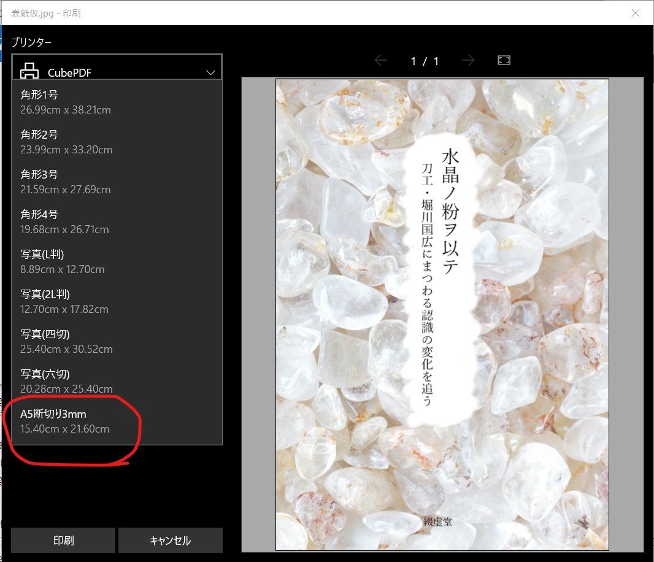Click the キャンセル cancel button
Image resolution: width=654 pixels, height=562 pixels.
coord(171,540)
